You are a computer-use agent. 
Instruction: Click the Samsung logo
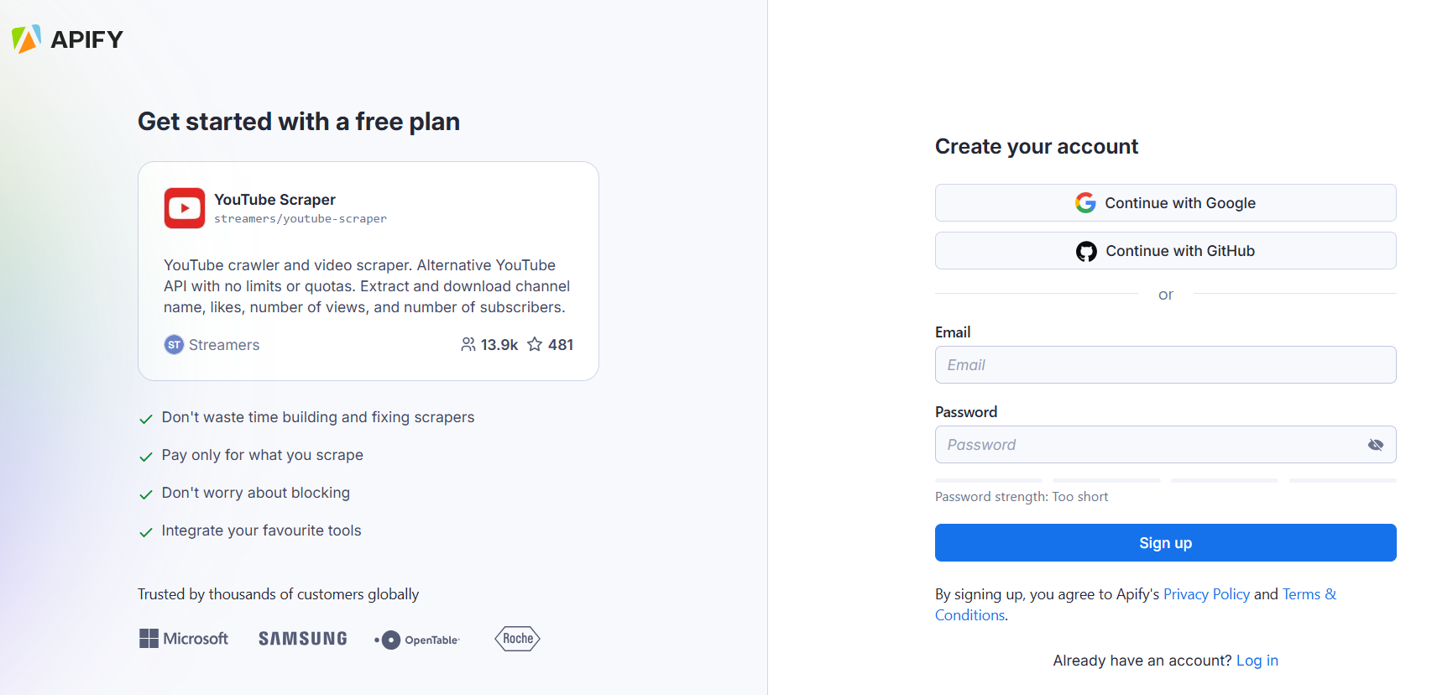pos(302,638)
